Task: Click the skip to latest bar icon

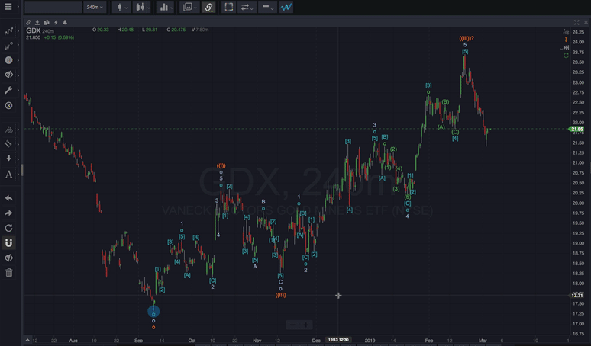Action: (x=566, y=48)
